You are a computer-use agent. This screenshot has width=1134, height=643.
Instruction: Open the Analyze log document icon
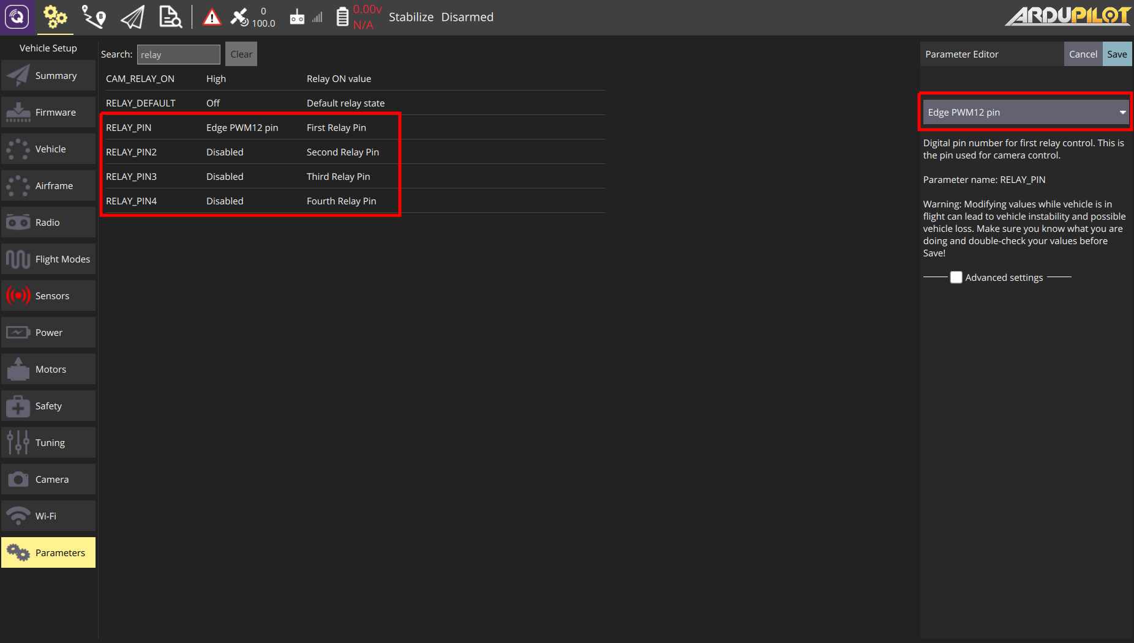[170, 17]
